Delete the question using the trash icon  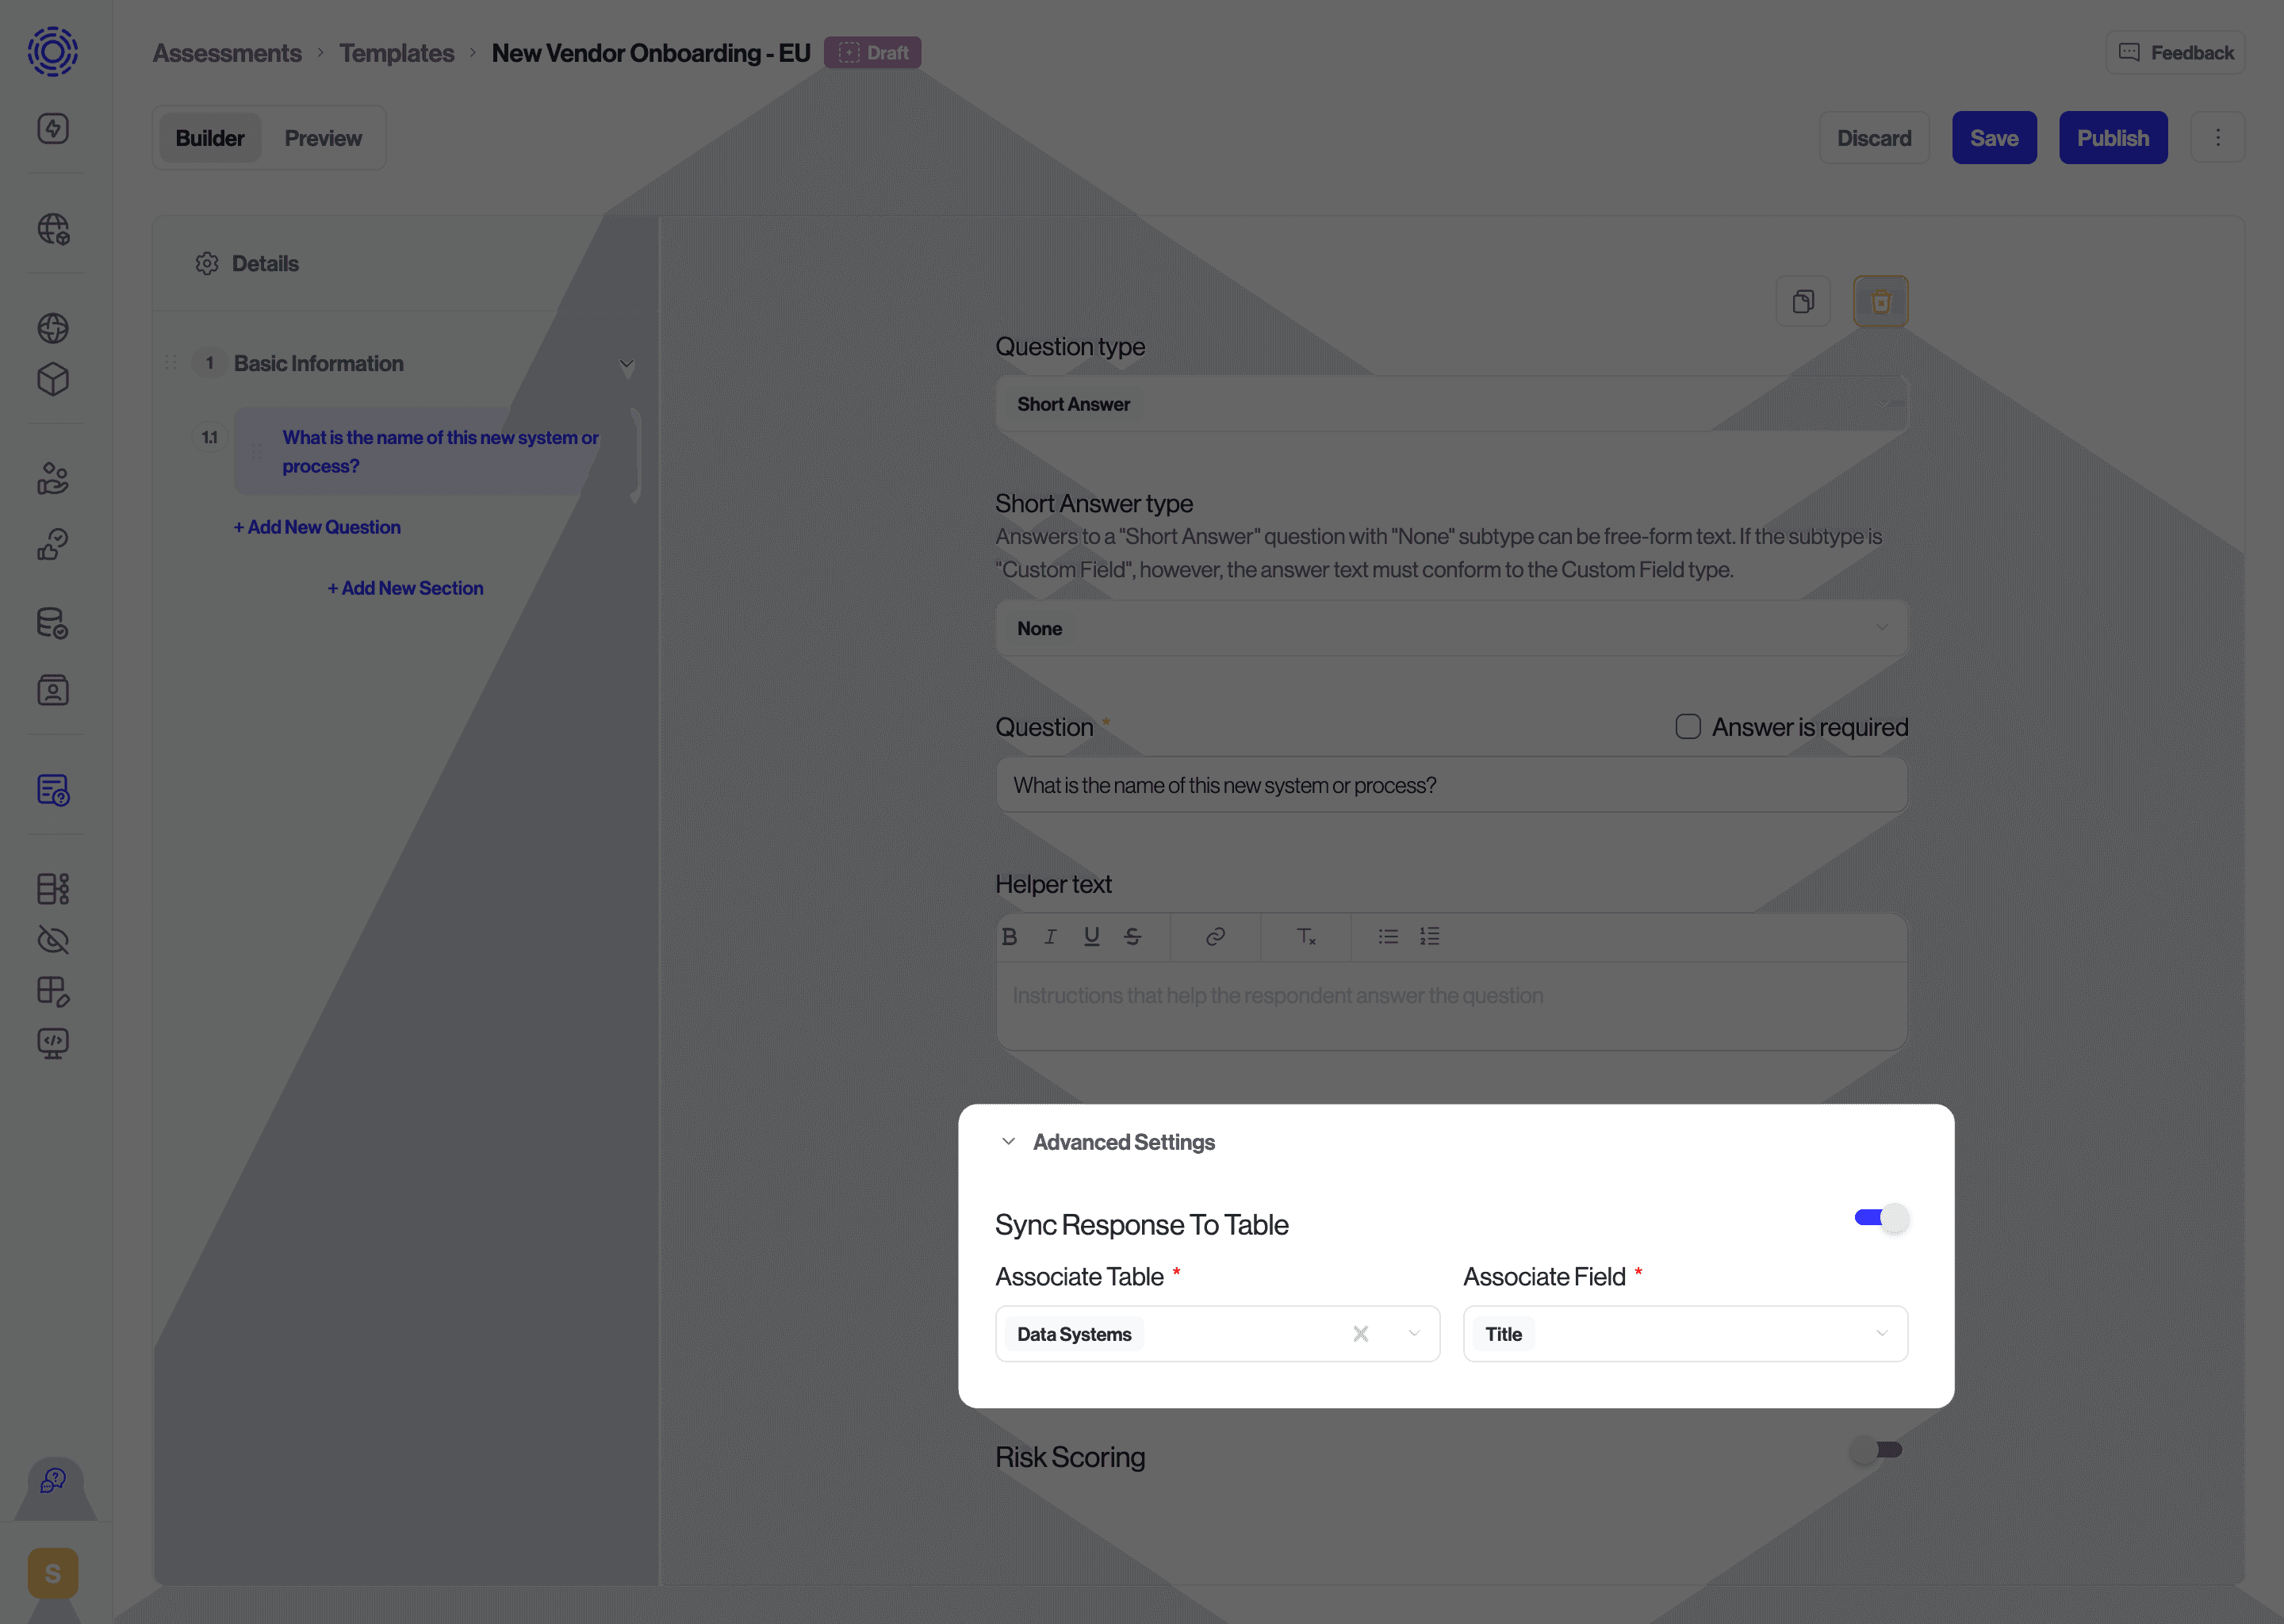point(1880,300)
